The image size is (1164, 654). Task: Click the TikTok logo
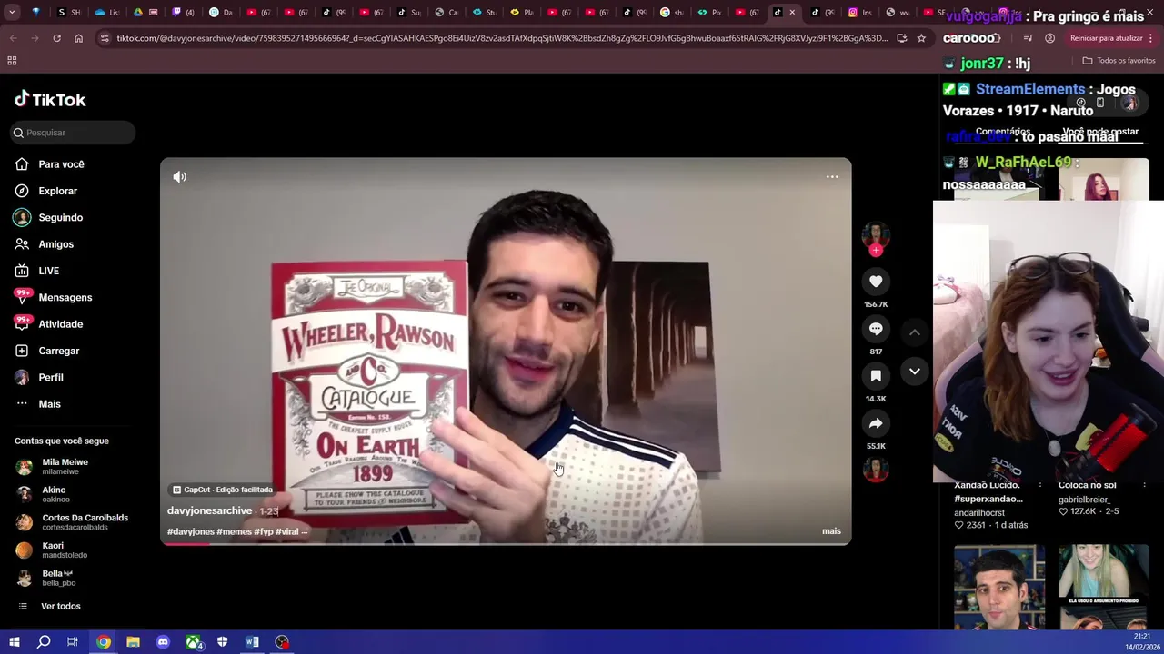50,99
